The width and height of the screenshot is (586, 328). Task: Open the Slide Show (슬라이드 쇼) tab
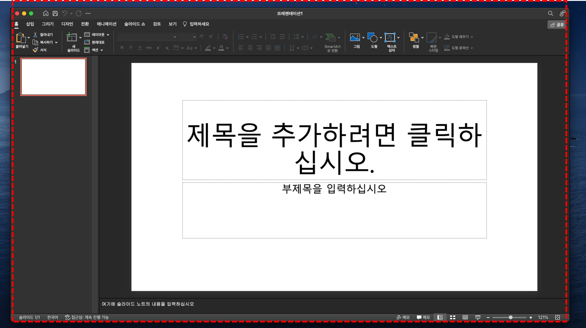[134, 24]
